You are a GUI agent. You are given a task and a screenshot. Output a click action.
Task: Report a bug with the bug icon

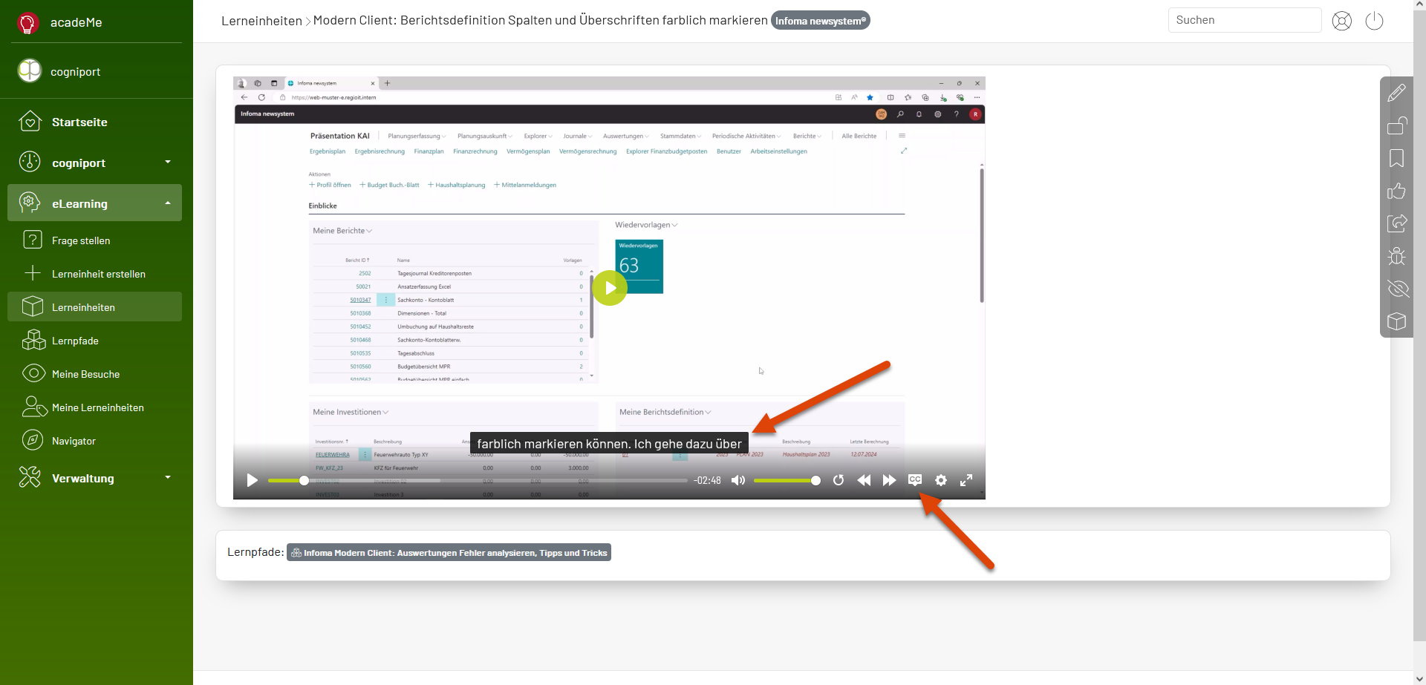pyautogui.click(x=1397, y=256)
